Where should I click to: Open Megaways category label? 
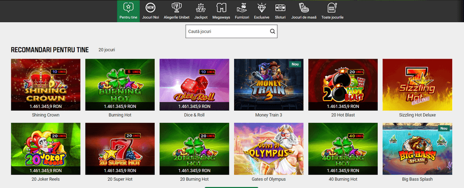[221, 17]
